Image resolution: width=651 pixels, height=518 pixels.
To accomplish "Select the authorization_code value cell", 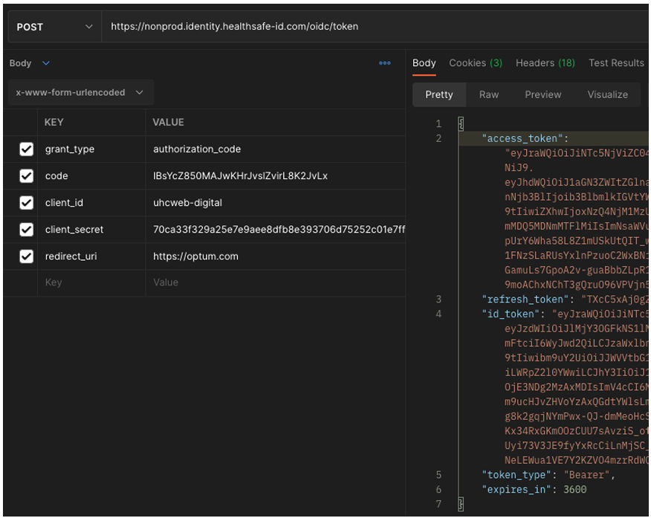I will click(x=275, y=149).
